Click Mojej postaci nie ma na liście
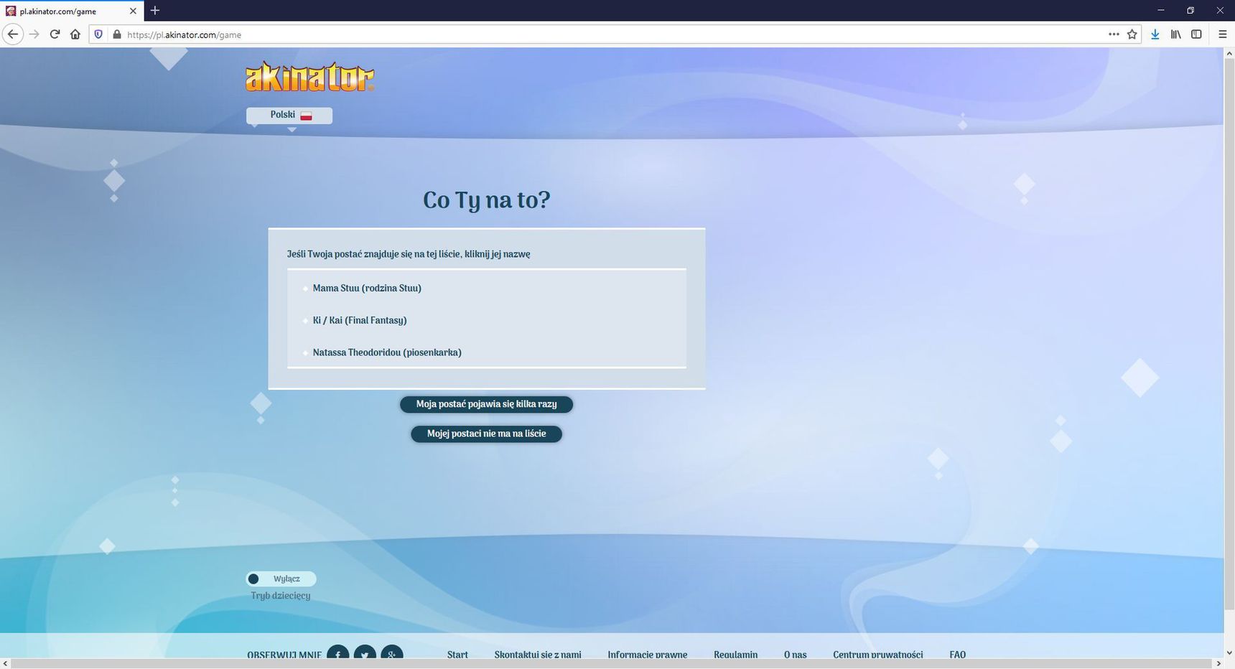 coord(486,434)
